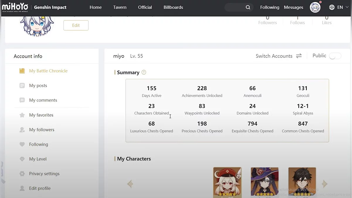Click the My Level diamond icon
The image size is (352, 198).
pyautogui.click(x=22, y=159)
